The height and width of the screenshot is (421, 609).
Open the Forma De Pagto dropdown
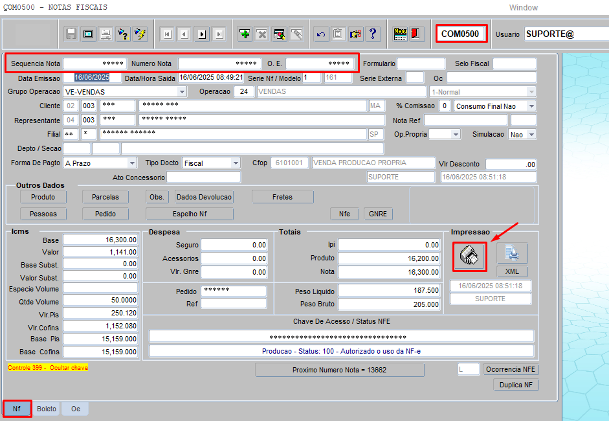pyautogui.click(x=131, y=163)
